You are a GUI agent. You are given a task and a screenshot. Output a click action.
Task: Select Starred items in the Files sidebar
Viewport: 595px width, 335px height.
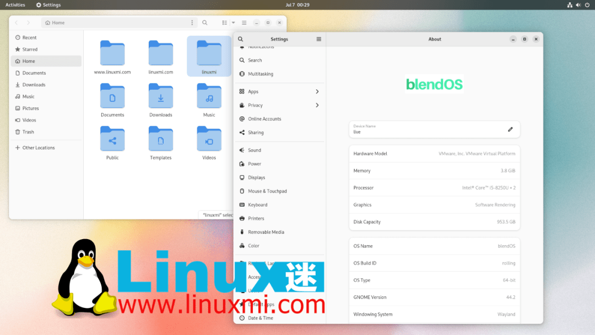click(x=17, y=49)
